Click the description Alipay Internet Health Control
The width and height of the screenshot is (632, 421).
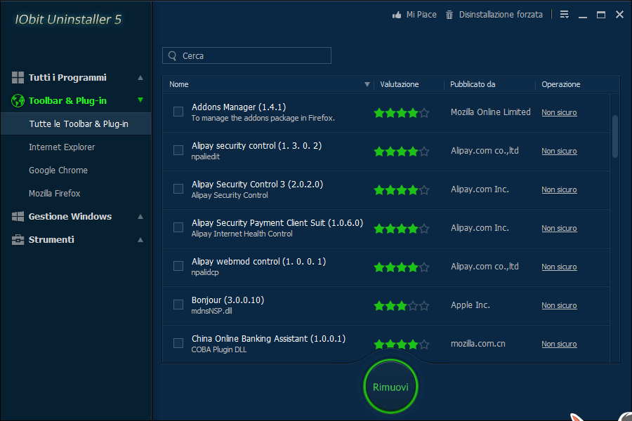(242, 234)
